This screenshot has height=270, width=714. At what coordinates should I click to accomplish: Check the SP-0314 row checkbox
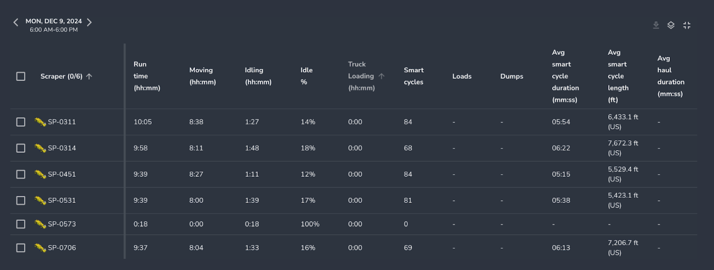coord(21,148)
